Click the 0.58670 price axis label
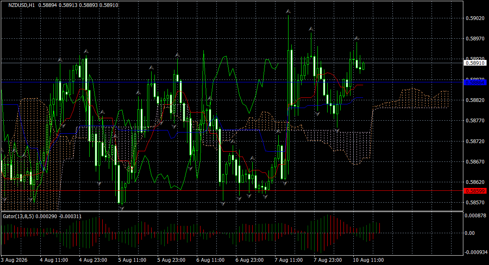The image size is (489, 265). [x=475, y=162]
